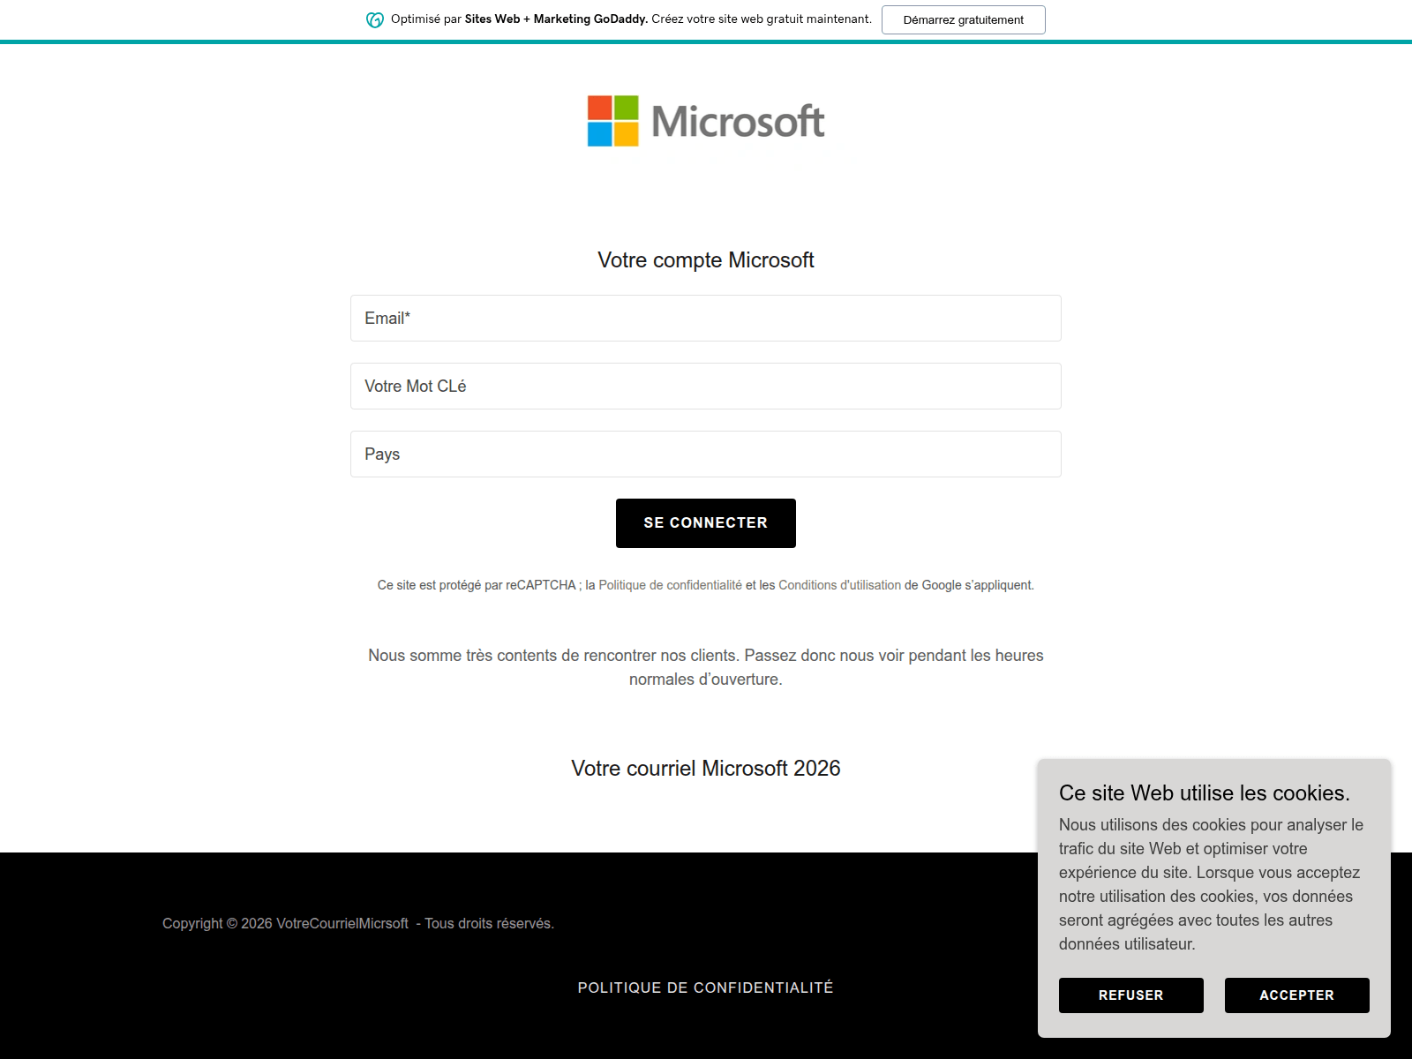Viewport: 1412px width, 1059px height.
Task: Select the Votre Mot CLé field
Action: 705,386
